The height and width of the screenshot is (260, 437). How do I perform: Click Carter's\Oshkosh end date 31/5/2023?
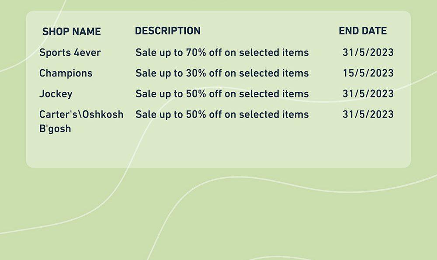click(368, 114)
